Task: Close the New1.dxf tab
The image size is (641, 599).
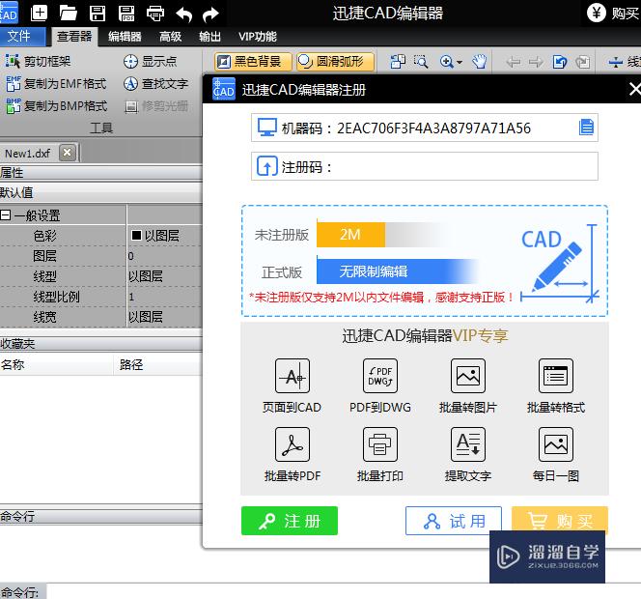Action: [x=68, y=153]
